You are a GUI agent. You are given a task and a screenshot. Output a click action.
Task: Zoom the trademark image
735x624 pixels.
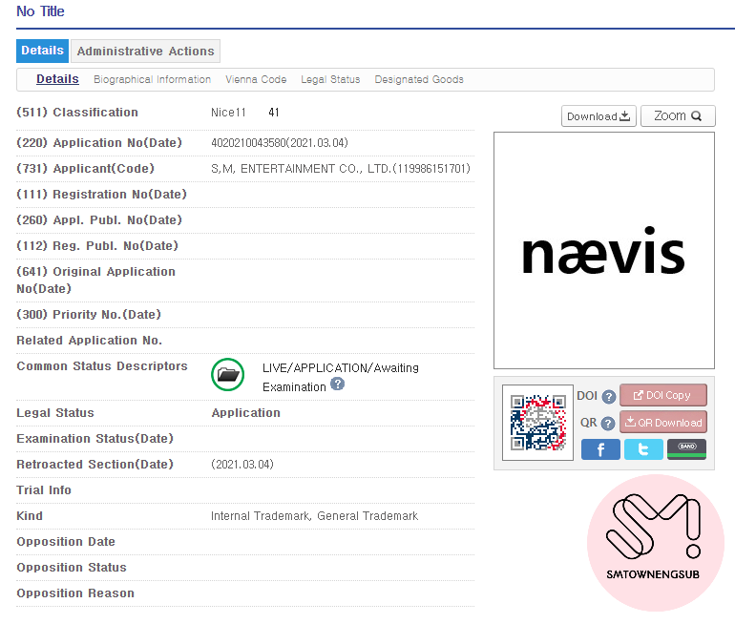[678, 116]
